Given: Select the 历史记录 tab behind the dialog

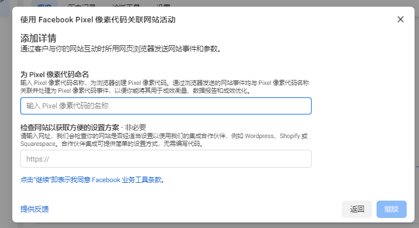Looking at the screenshot, I should click(x=82, y=6).
